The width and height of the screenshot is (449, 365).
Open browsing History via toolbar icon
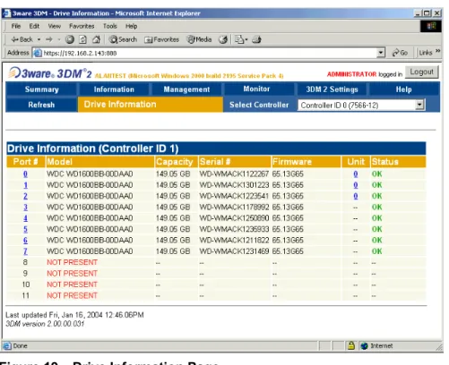(223, 39)
